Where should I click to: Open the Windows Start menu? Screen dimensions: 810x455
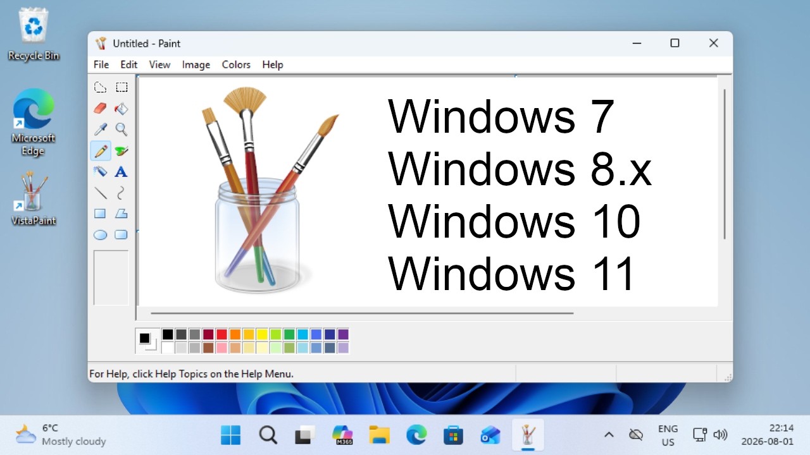click(230, 435)
